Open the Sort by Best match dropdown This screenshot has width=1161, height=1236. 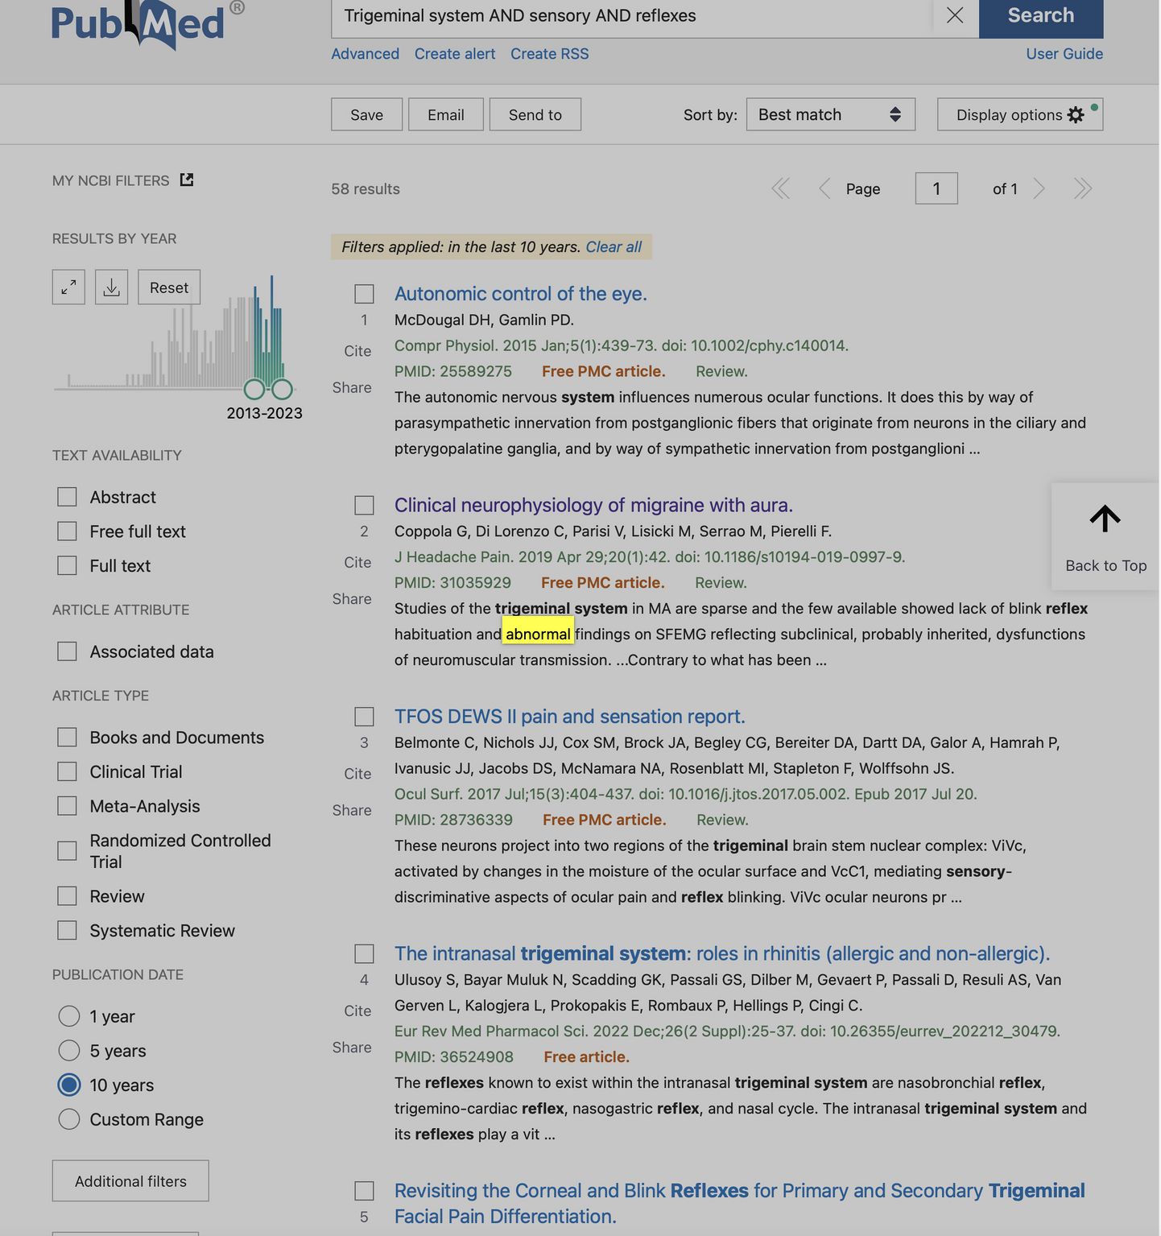tap(830, 114)
